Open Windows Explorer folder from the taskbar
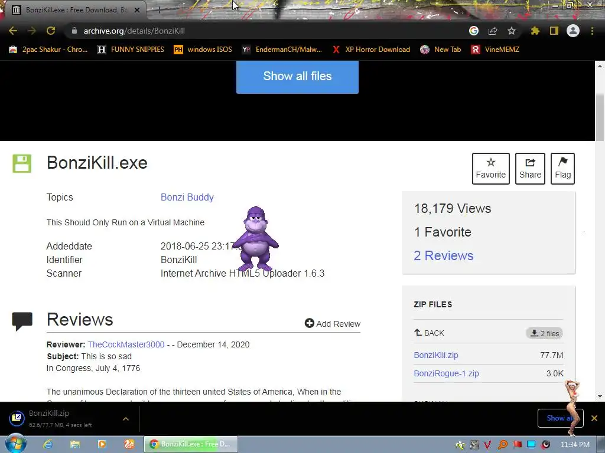The image size is (605, 453). click(75, 444)
